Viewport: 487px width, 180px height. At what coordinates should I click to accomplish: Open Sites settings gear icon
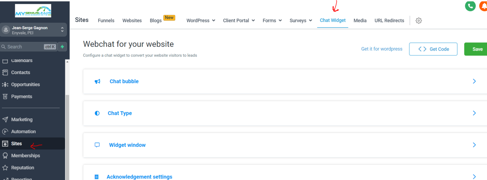pyautogui.click(x=419, y=21)
